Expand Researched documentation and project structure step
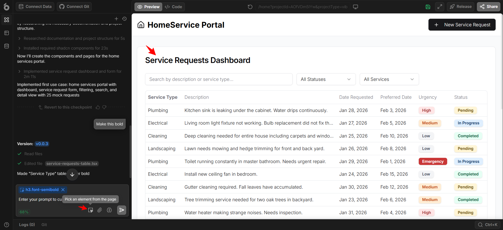 pos(71,38)
